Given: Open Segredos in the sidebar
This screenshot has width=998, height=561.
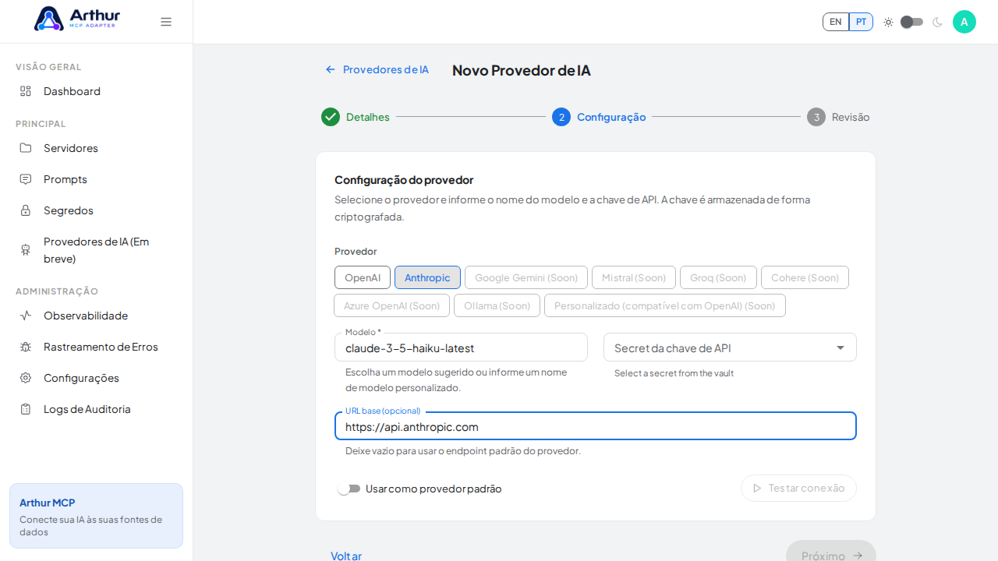Looking at the screenshot, I should (97, 210).
